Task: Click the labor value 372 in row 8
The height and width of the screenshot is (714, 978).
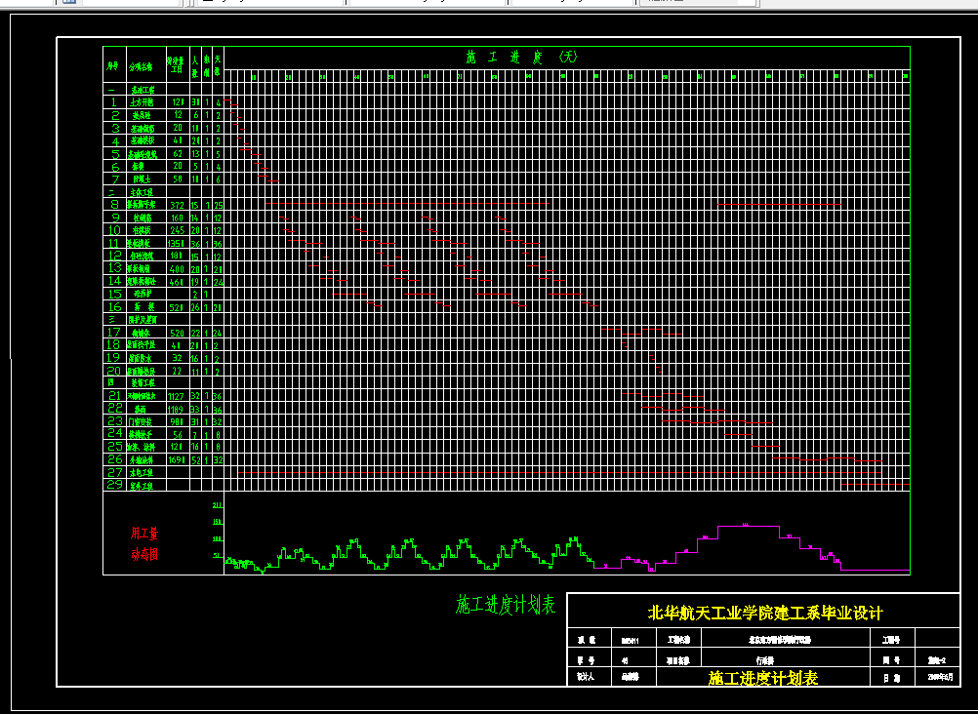Action: (x=177, y=205)
